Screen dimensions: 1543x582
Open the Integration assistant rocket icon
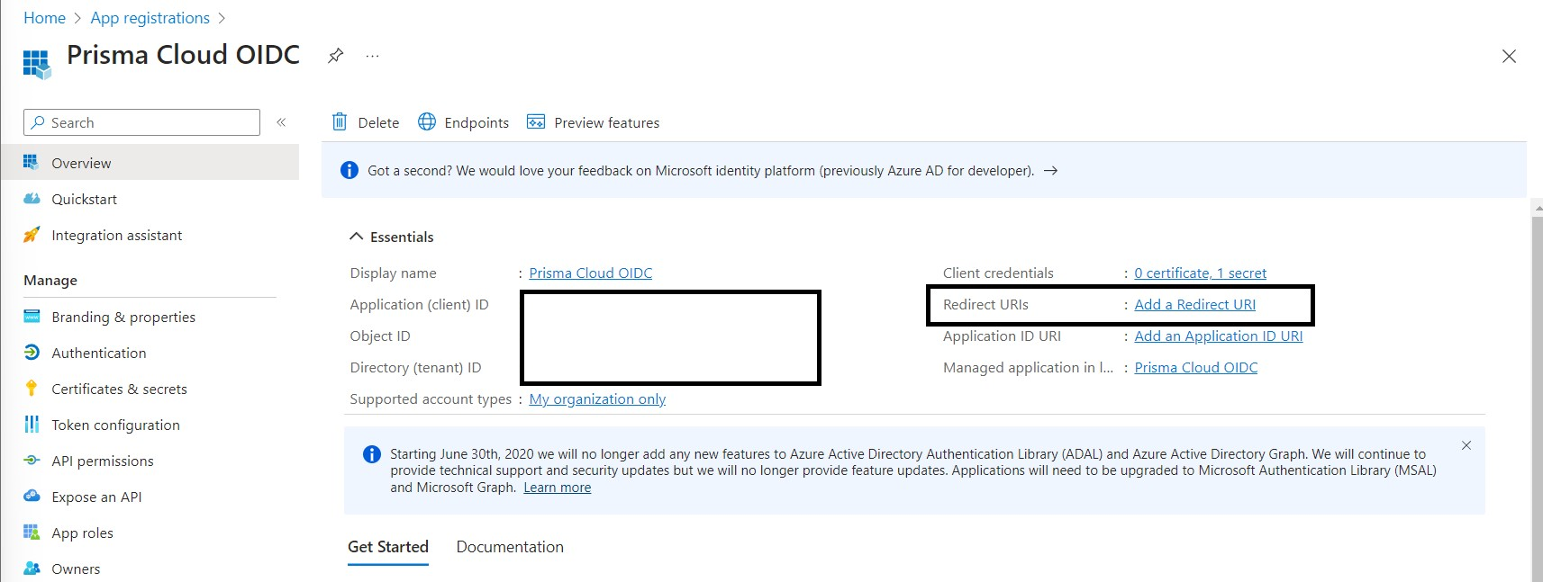pyautogui.click(x=32, y=235)
